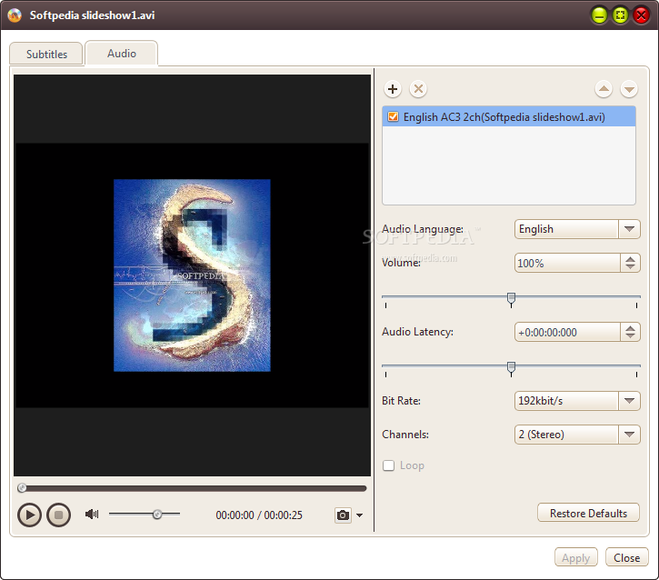Decrease Audio Latency with down stepper arrow
This screenshot has height=580, width=659.
[x=630, y=336]
